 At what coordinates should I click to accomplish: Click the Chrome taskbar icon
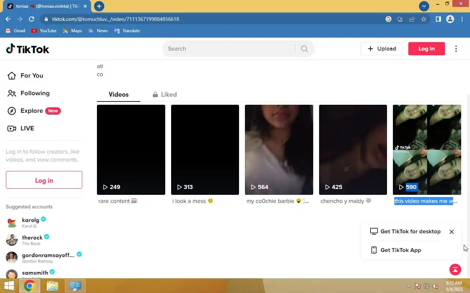coord(29,286)
